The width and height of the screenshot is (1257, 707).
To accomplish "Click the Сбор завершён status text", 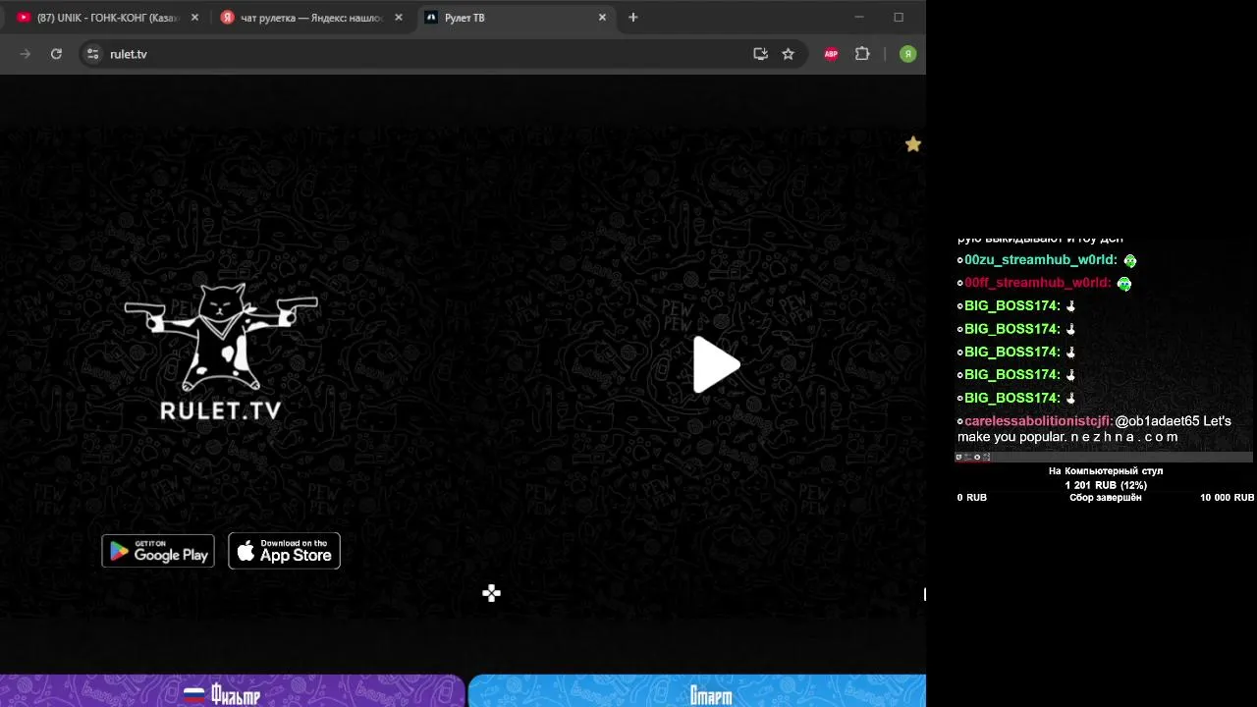I will pos(1106,498).
